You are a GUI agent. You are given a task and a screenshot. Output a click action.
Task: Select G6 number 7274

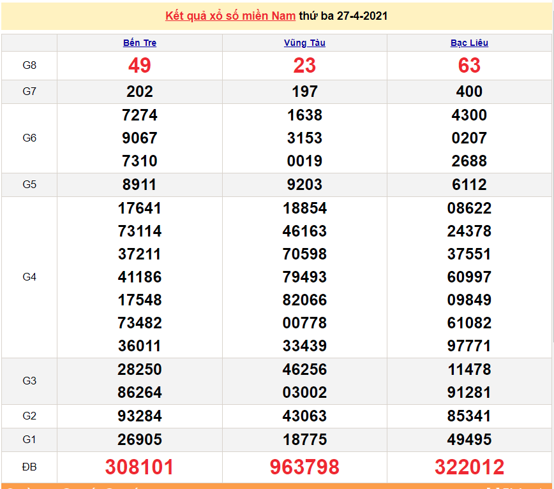[140, 115]
